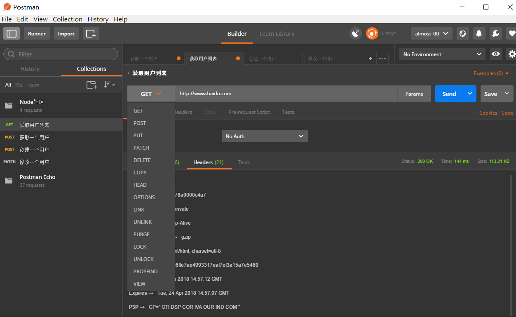
Task: Expand the Examples (0) dropdown
Action: 491,73
